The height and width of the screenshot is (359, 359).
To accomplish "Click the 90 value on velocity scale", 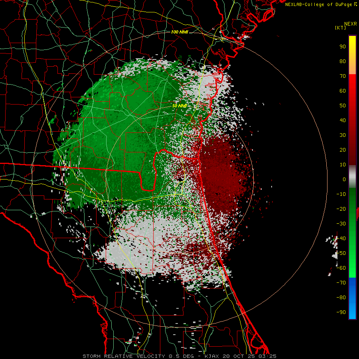I will [x=343, y=47].
